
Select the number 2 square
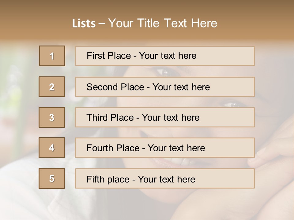[52, 87]
